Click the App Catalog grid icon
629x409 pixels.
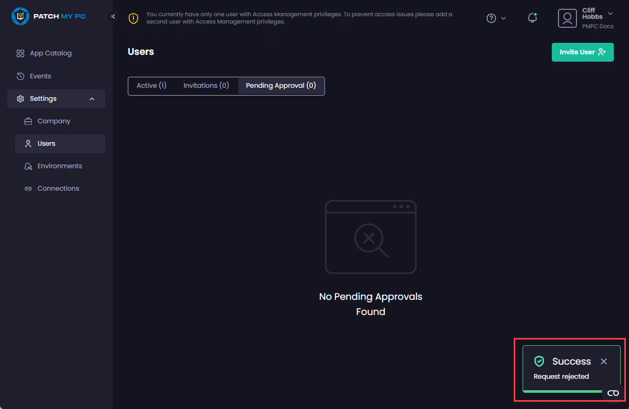(x=20, y=53)
